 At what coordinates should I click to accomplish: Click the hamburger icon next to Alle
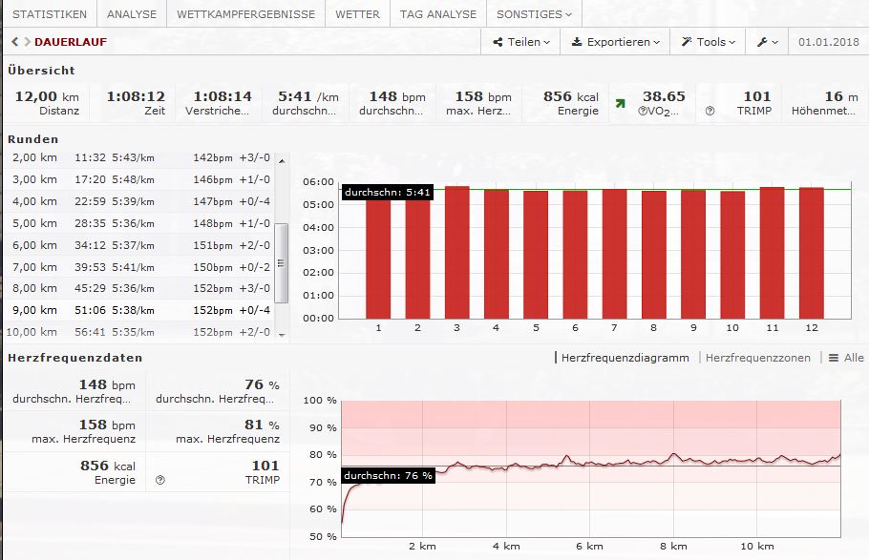point(833,358)
